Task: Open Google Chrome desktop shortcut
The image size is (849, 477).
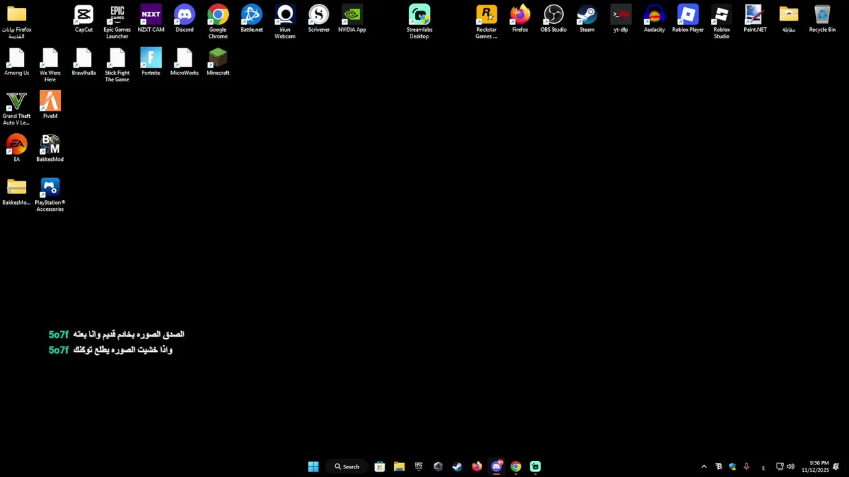Action: point(218,23)
